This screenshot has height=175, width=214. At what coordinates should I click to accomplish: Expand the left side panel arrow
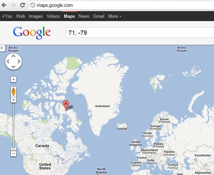[x=2, y=48]
